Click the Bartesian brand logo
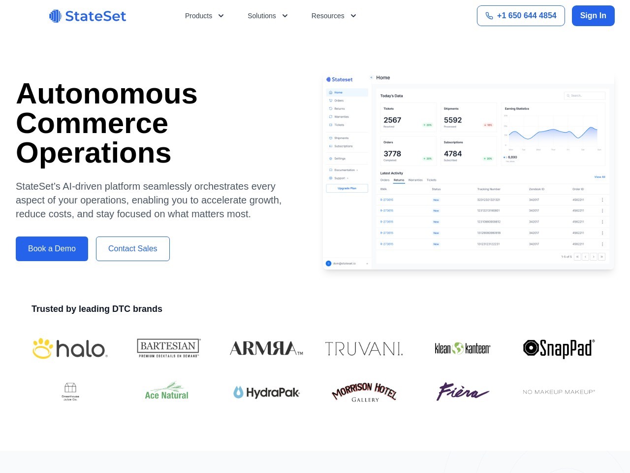Screen dimensions: 630x473 tap(168, 348)
